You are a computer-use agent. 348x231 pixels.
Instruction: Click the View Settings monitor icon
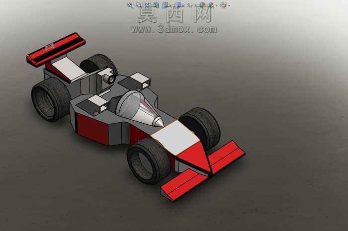224,5
